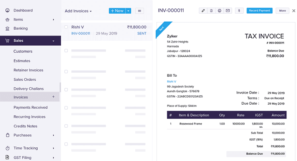This screenshot has height=161, width=297.
Task: Download invoice PDF via document icon
Action: point(211,11)
